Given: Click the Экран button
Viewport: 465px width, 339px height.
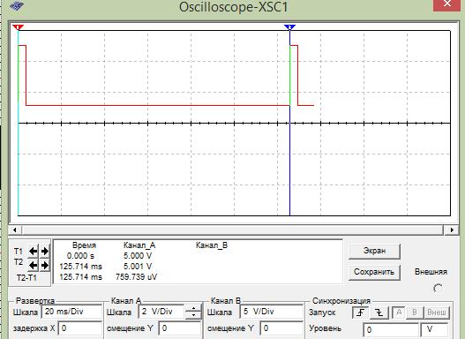Looking at the screenshot, I should 374,252.
